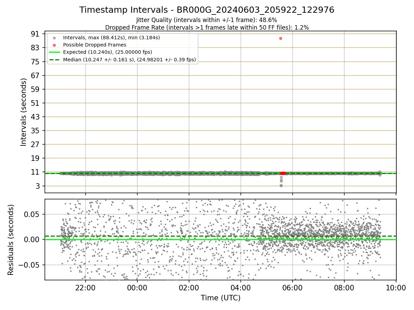Click the 'Dropped Frame Rate' subtitle line
The height and width of the screenshot is (310, 414).
pos(207,27)
